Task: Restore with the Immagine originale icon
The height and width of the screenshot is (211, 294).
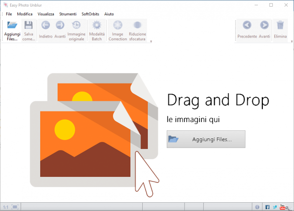Action: coord(76,25)
